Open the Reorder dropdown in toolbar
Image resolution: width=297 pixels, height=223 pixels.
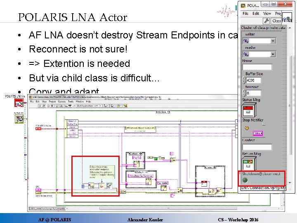coord(119,106)
